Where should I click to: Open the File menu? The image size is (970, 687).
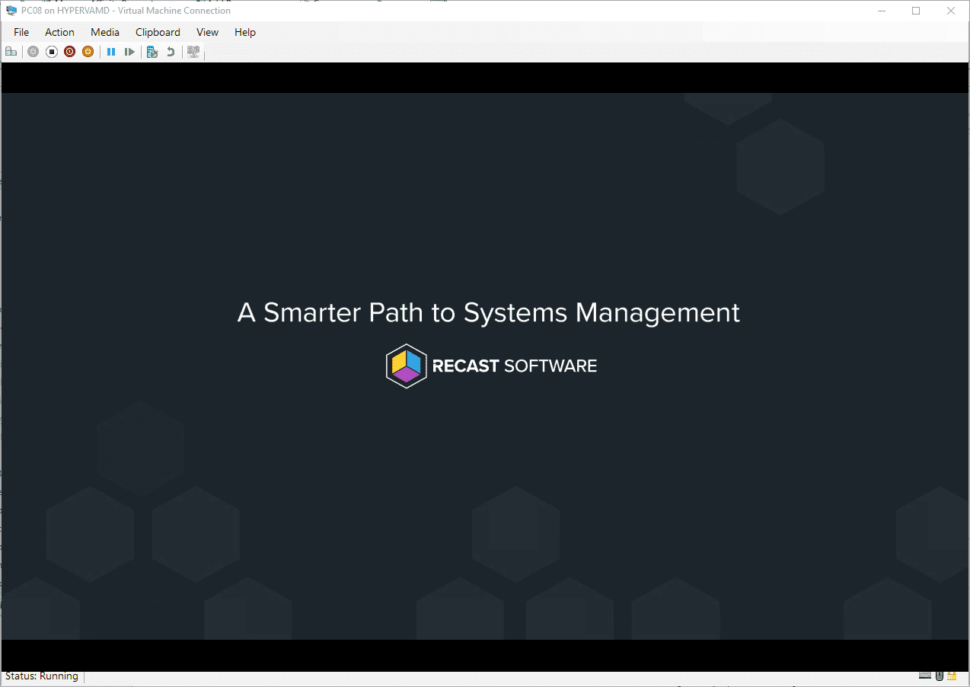point(21,32)
